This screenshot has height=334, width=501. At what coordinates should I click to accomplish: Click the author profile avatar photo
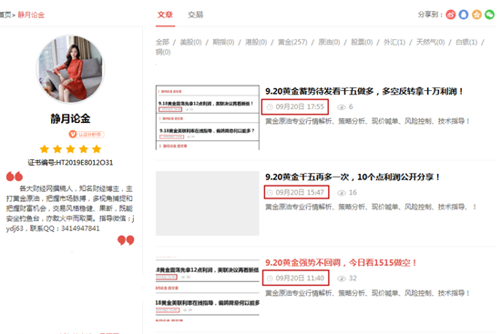[x=70, y=69]
